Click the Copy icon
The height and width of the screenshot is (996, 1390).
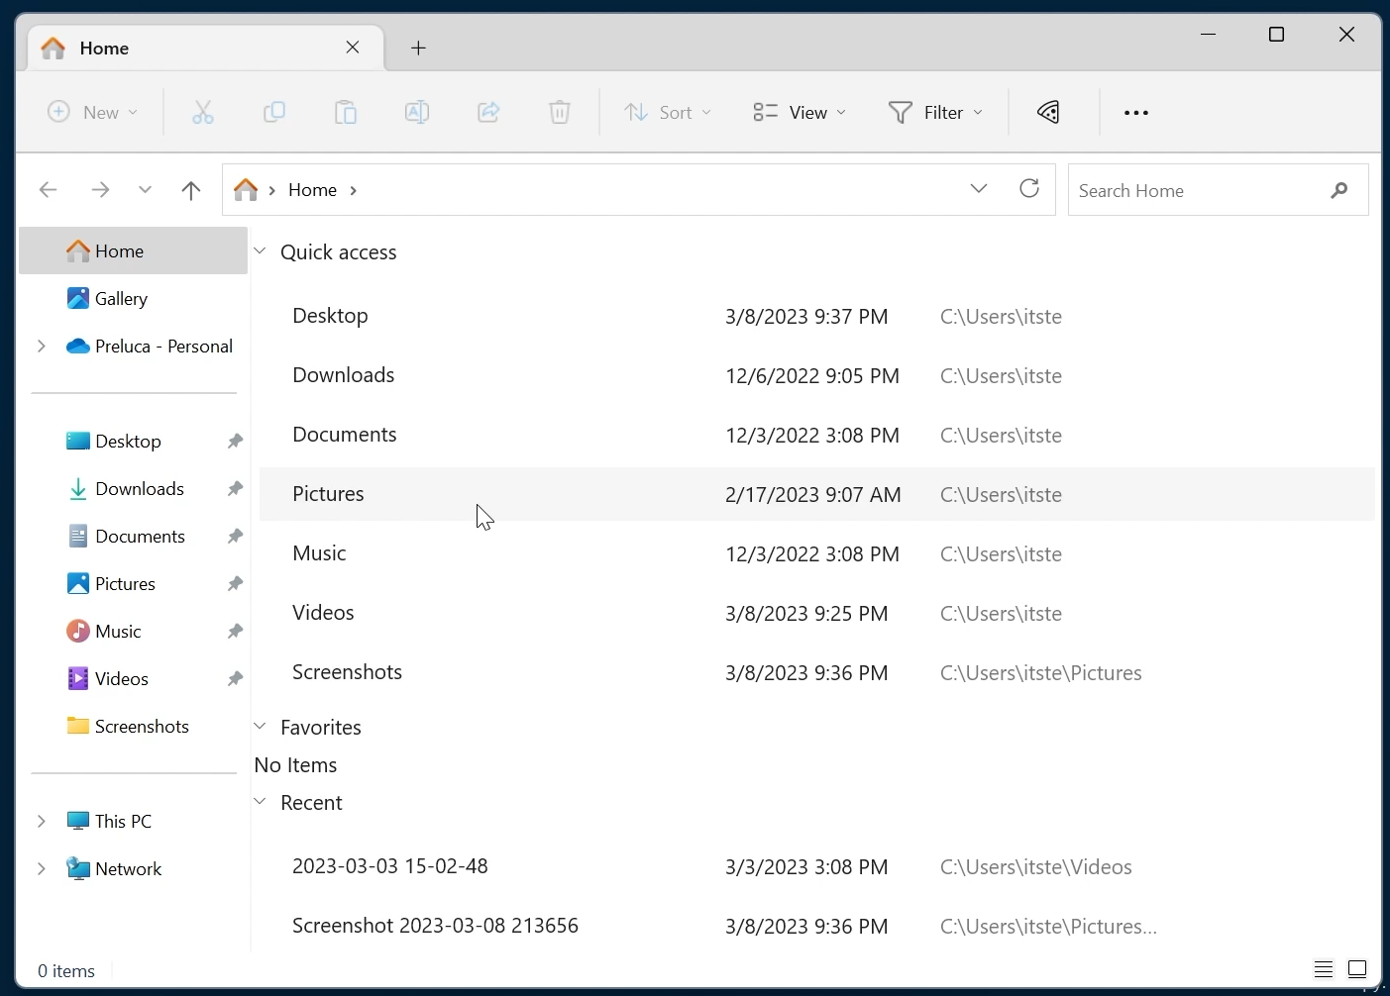point(274,112)
